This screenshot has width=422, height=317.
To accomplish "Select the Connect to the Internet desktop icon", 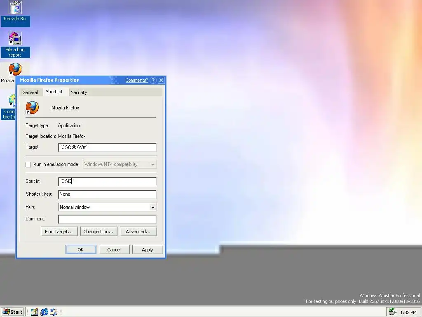I will [x=12, y=100].
